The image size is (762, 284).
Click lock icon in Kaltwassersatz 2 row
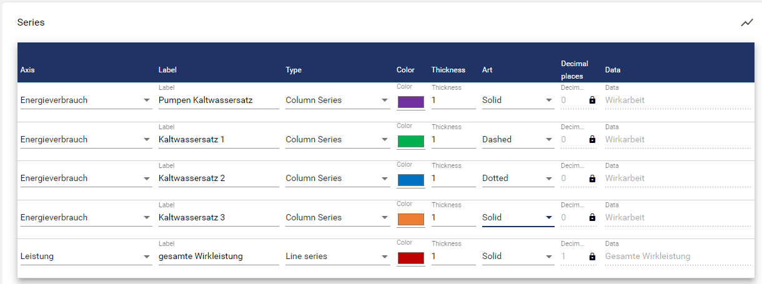(x=592, y=179)
